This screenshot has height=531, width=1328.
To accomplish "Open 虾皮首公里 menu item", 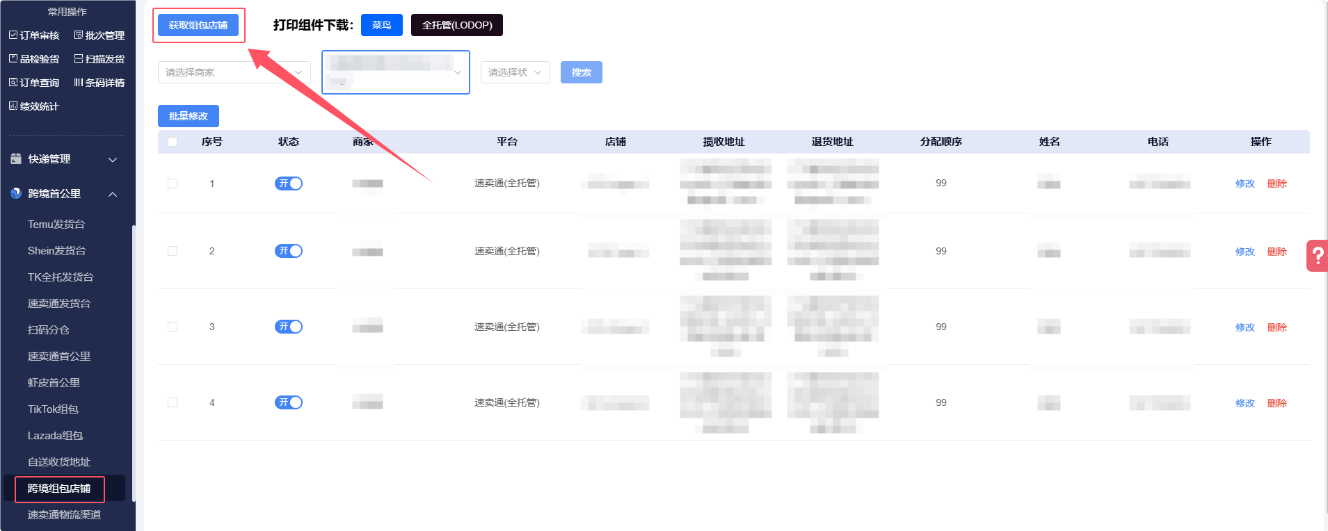I will 54,383.
